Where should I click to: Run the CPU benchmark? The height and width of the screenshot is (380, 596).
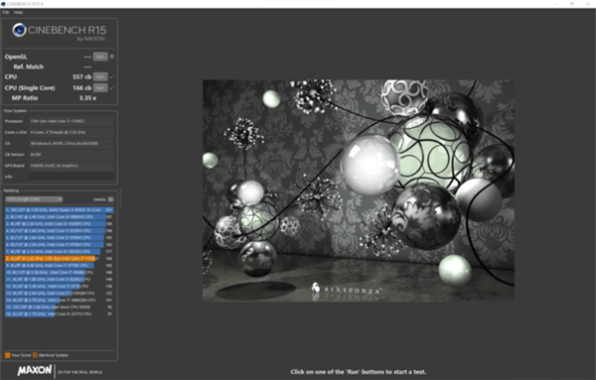coord(100,76)
